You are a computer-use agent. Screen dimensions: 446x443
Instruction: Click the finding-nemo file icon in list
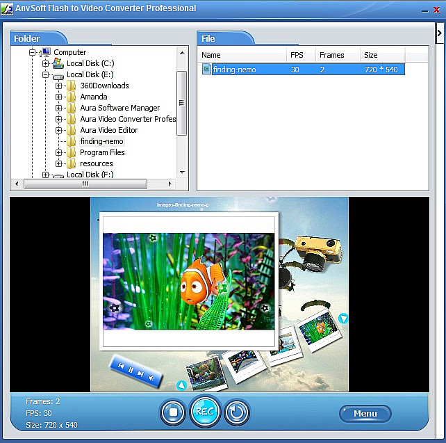tap(206, 69)
